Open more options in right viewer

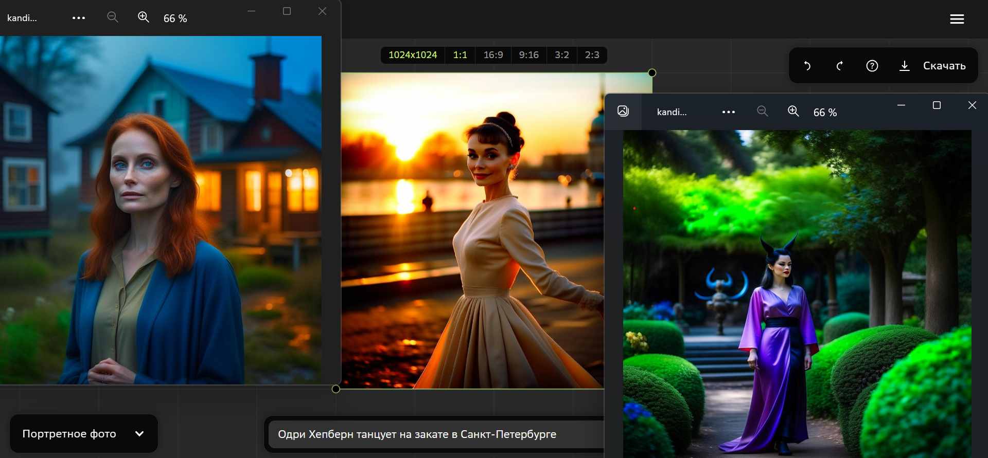[728, 112]
